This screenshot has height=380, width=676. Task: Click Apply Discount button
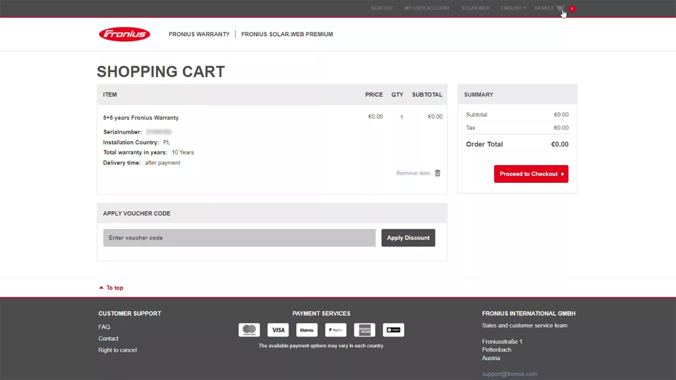[x=408, y=238]
